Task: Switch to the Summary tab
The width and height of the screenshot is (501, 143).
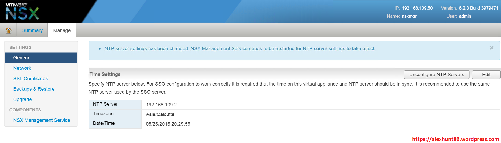Action: click(x=32, y=30)
